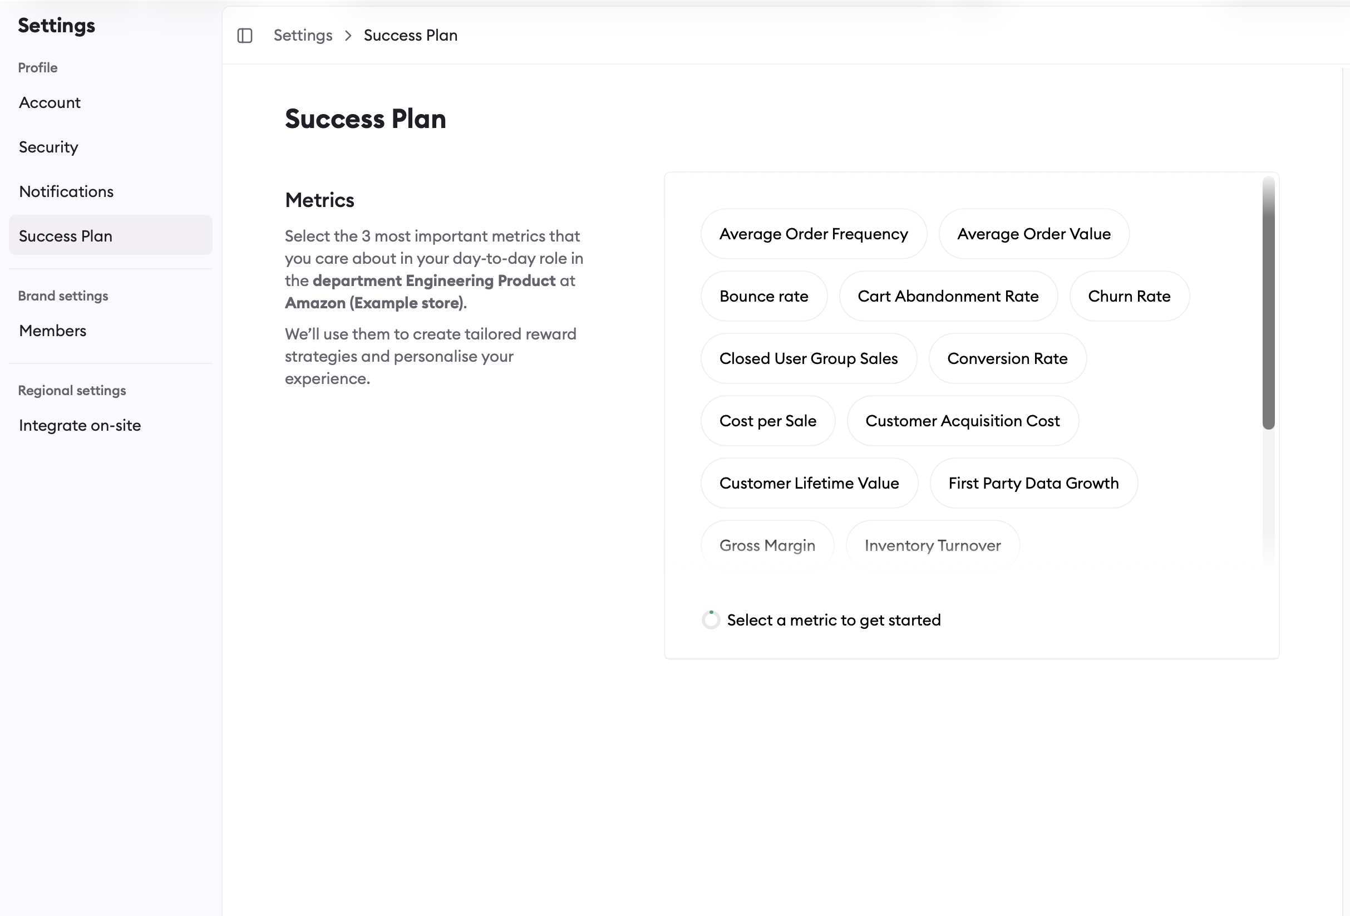Select the Average Order Value metric
Screen dimensions: 1350x916
pyautogui.click(x=1033, y=234)
